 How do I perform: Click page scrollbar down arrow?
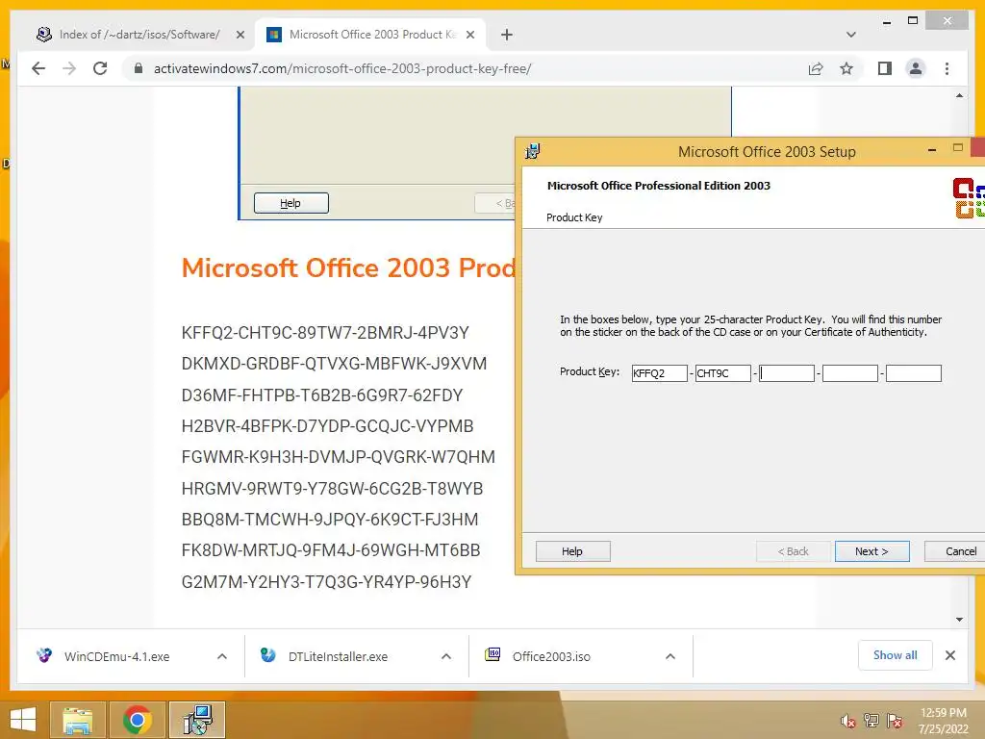point(959,620)
